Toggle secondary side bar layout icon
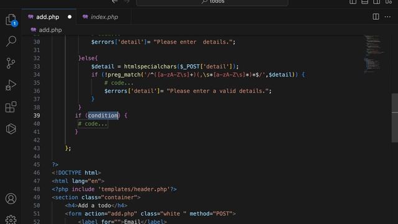Image resolution: width=398 pixels, height=224 pixels. [377, 2]
